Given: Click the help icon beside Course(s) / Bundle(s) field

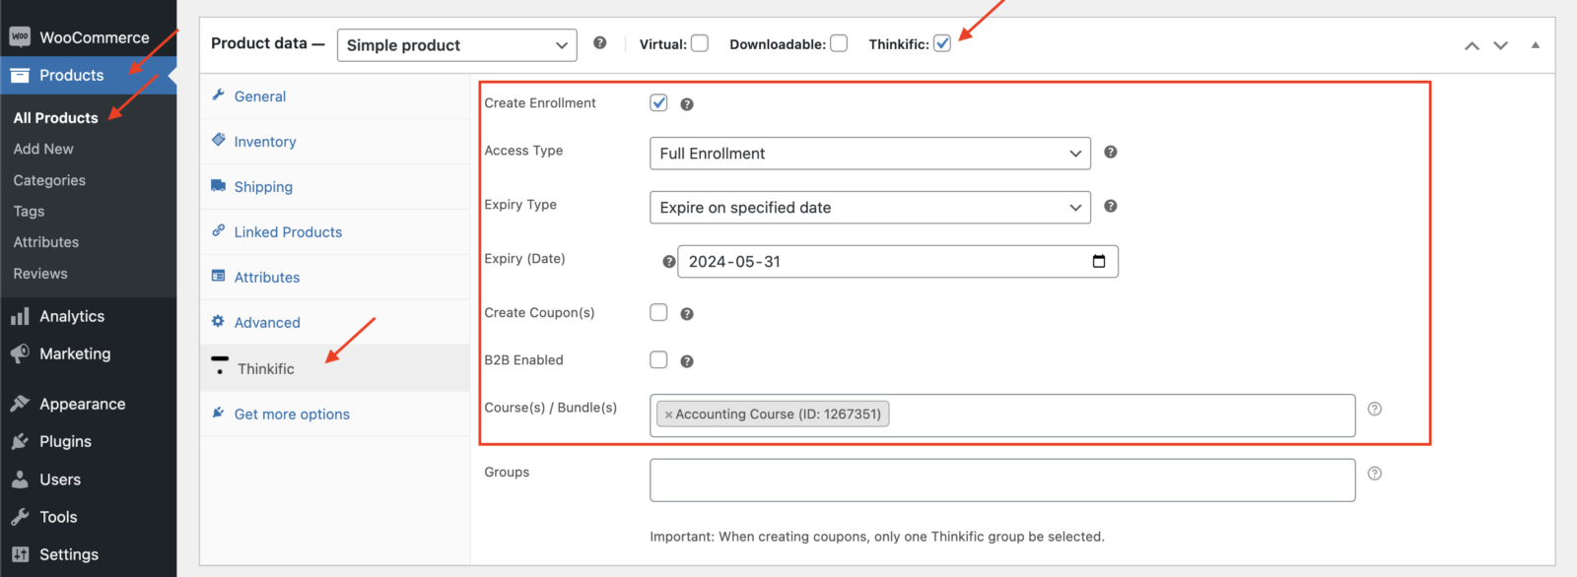Looking at the screenshot, I should pyautogui.click(x=1374, y=409).
